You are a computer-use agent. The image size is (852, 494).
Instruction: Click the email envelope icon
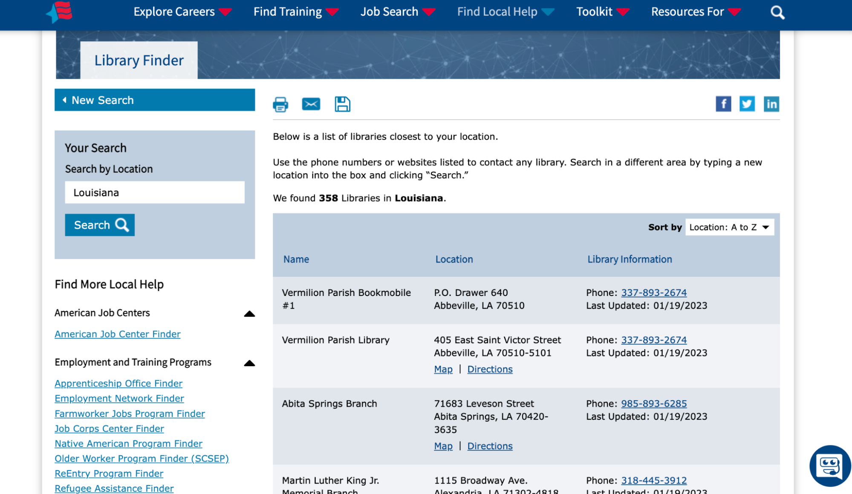point(311,104)
